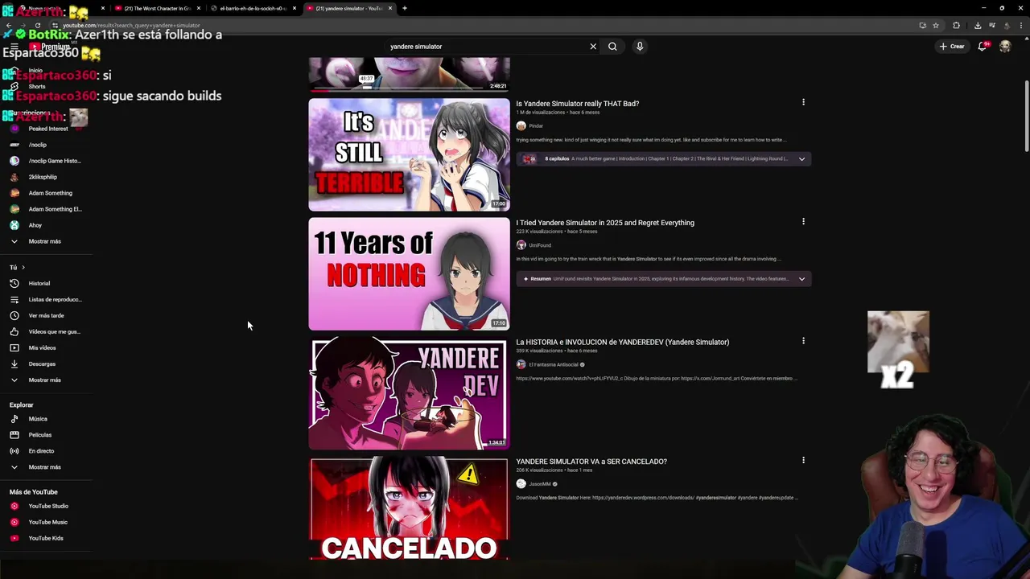
Task: Open the media control icon in the browser toolbar
Action: [x=992, y=25]
